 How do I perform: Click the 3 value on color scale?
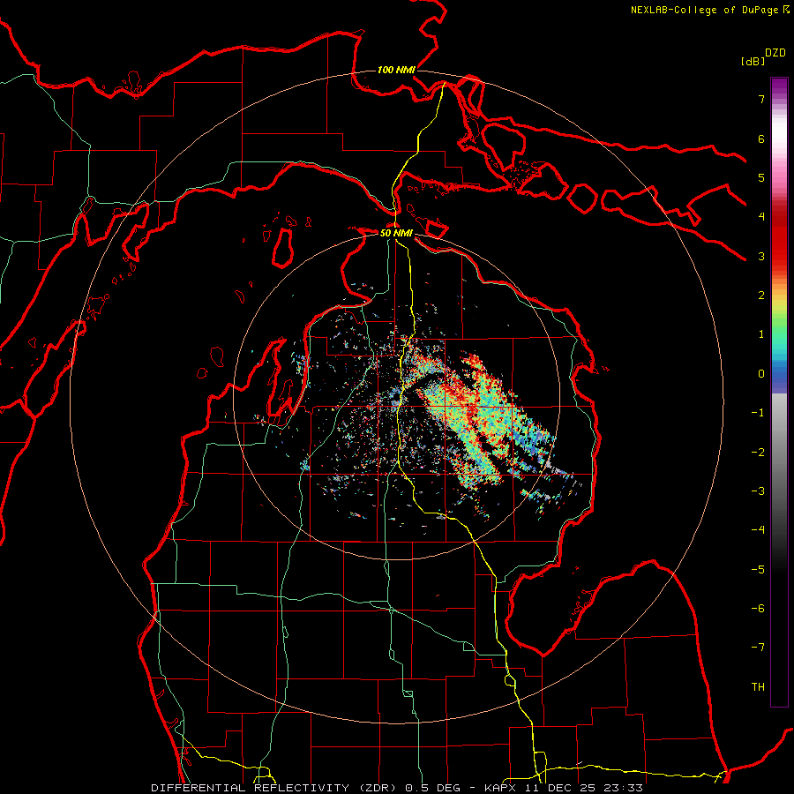761,256
